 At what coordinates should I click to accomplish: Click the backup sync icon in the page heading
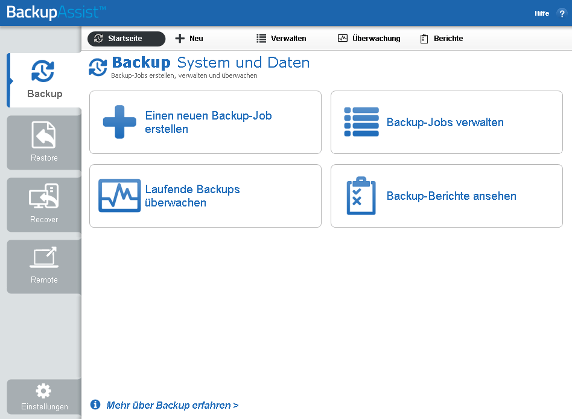click(x=98, y=67)
